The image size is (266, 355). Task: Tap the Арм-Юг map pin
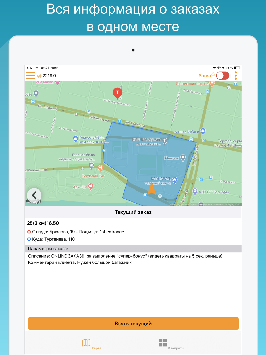(91, 187)
